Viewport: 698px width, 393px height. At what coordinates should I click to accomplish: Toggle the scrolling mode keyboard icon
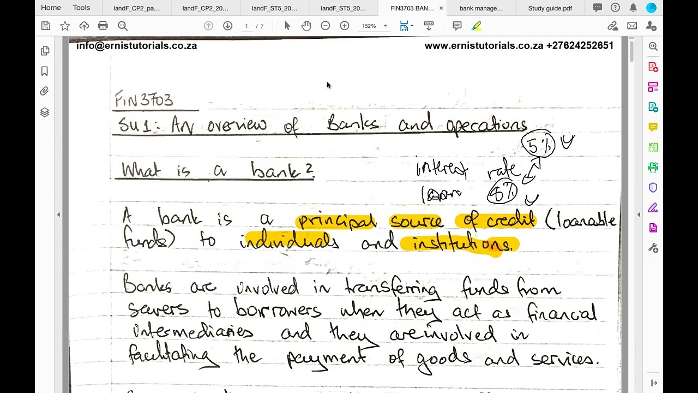[x=429, y=26]
